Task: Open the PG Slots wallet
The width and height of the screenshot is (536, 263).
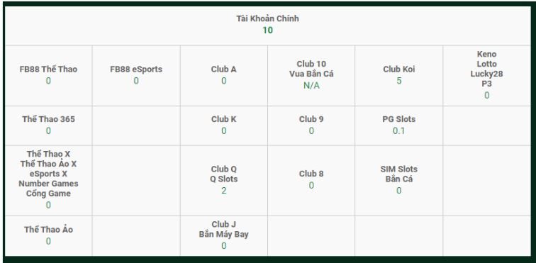Action: click(398, 125)
